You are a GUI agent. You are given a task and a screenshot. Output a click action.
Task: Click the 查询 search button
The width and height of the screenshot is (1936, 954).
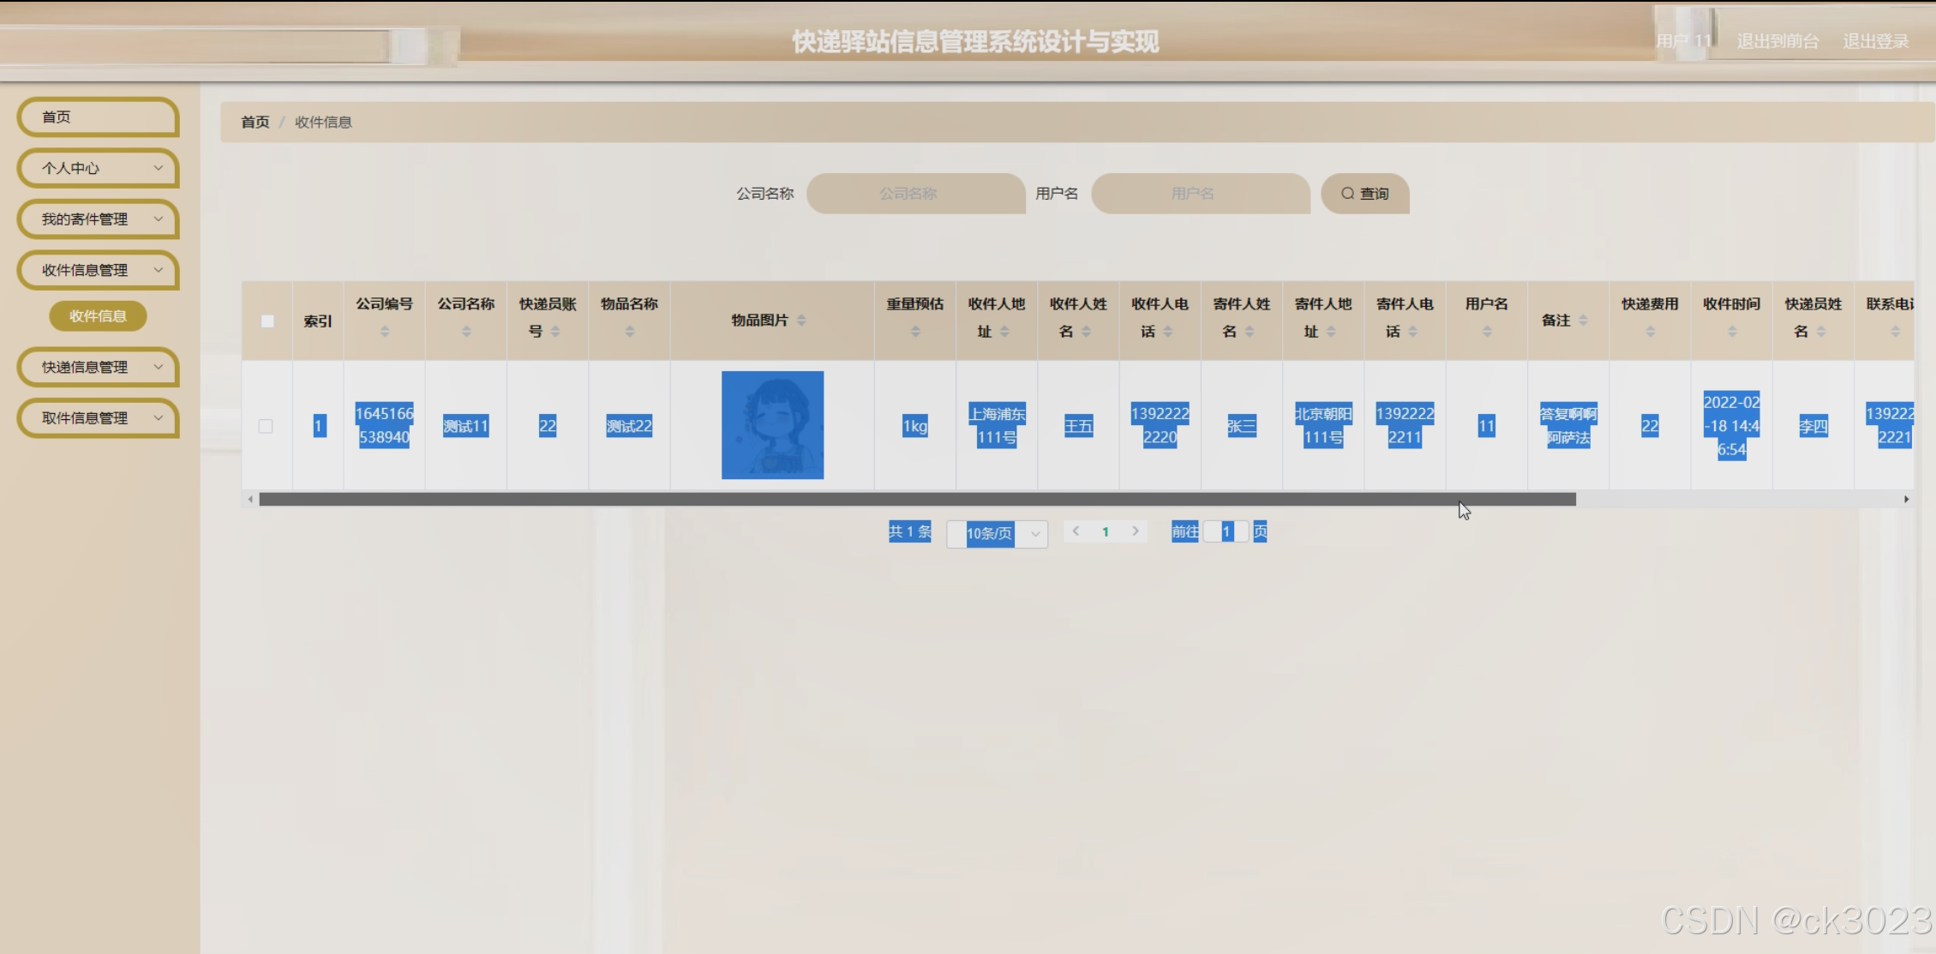(x=1364, y=194)
